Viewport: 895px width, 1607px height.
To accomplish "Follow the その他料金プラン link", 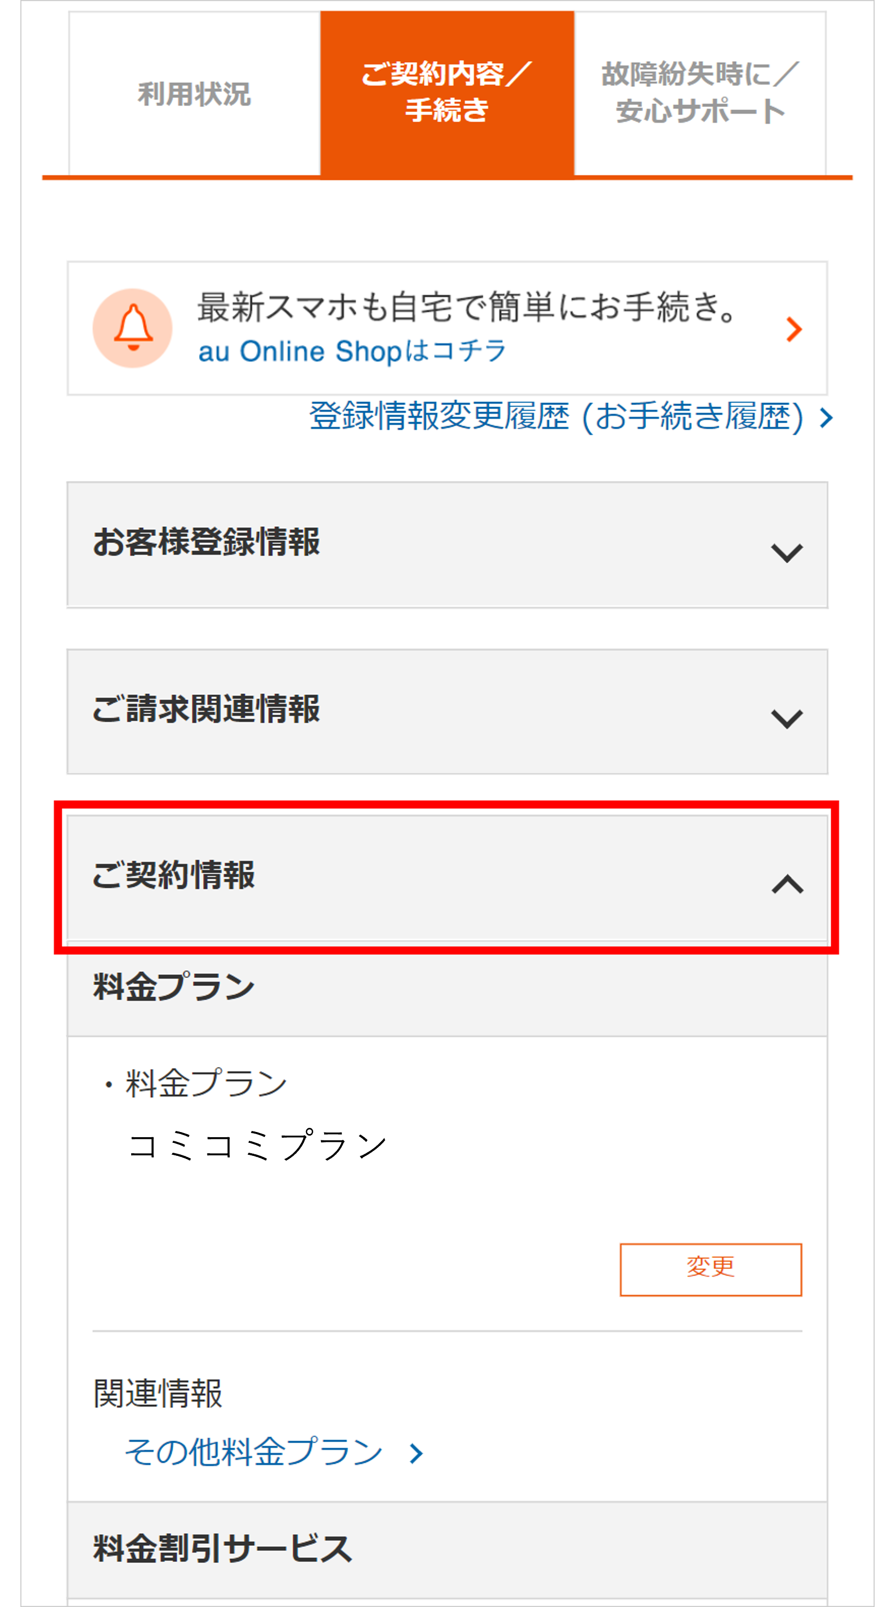I will coord(254,1452).
